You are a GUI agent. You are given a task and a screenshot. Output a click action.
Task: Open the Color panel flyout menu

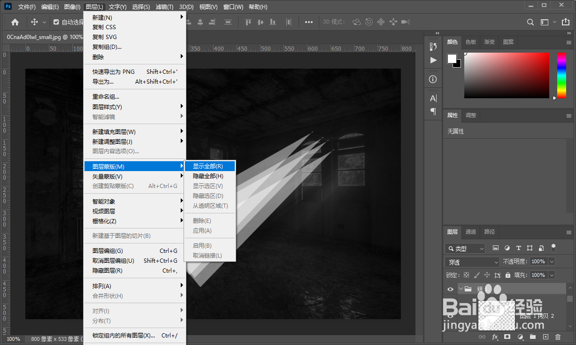pos(569,42)
